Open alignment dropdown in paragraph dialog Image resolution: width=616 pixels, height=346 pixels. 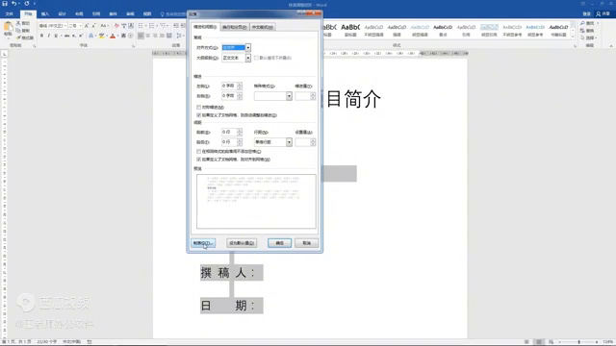click(x=248, y=47)
